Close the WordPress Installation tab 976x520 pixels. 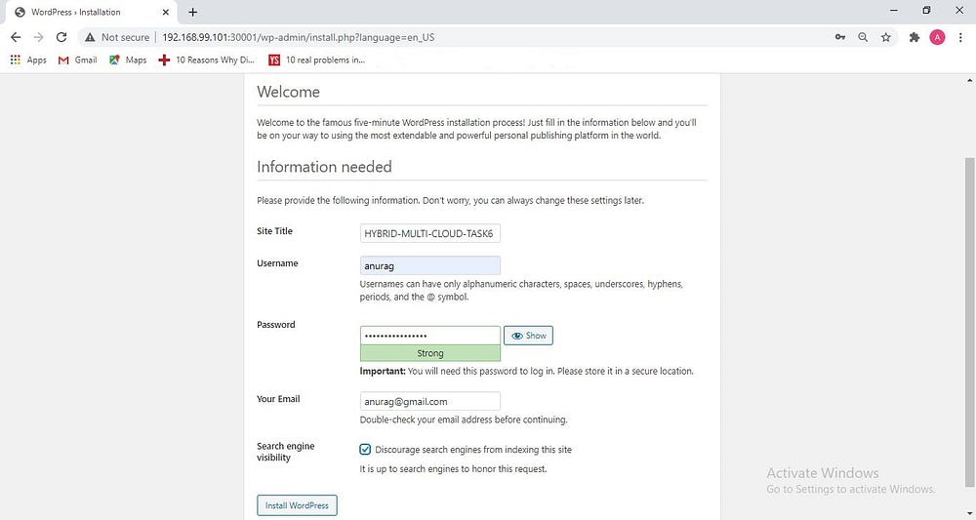pyautogui.click(x=166, y=12)
